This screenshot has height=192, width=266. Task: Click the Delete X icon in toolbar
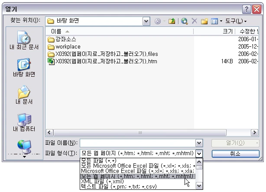coord(195,21)
